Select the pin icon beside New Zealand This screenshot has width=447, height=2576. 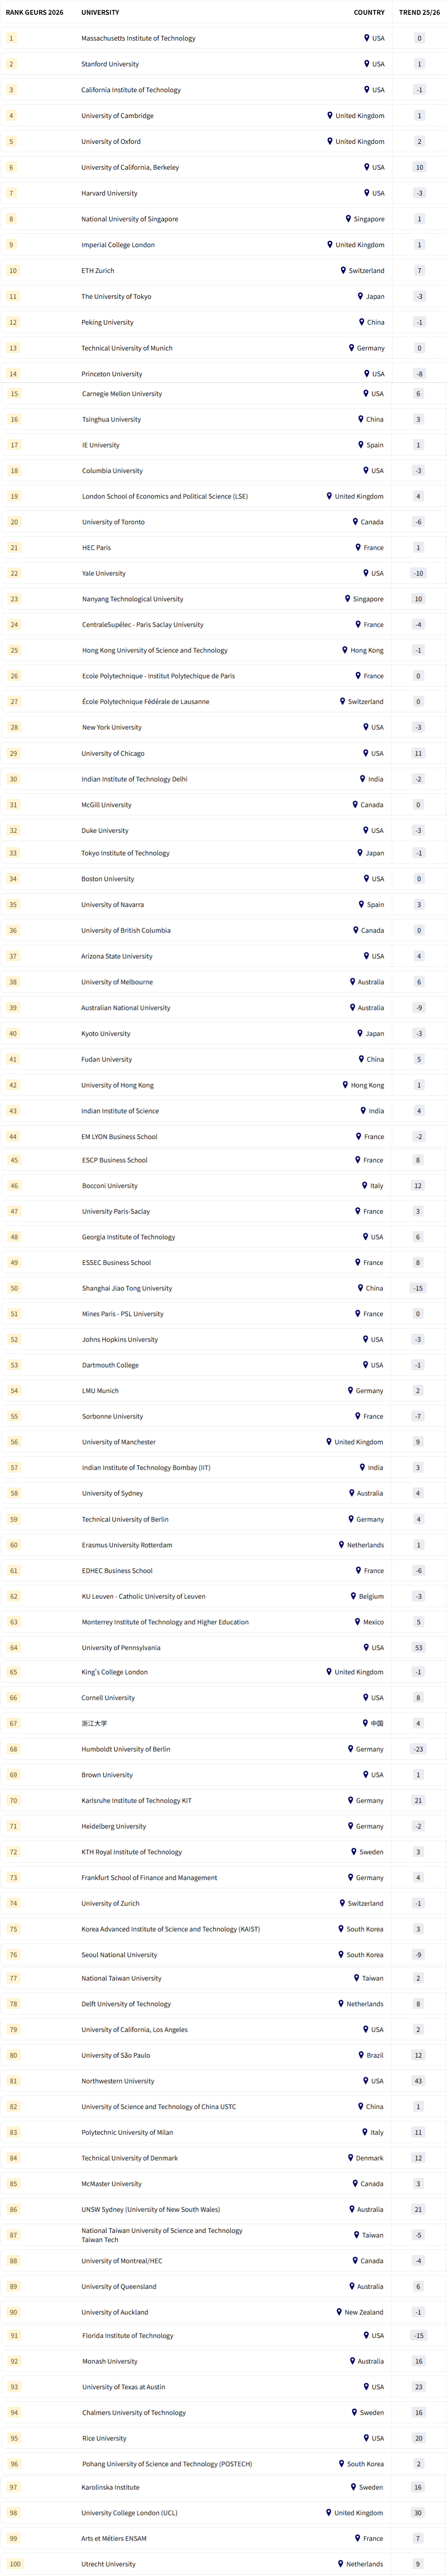point(339,2311)
